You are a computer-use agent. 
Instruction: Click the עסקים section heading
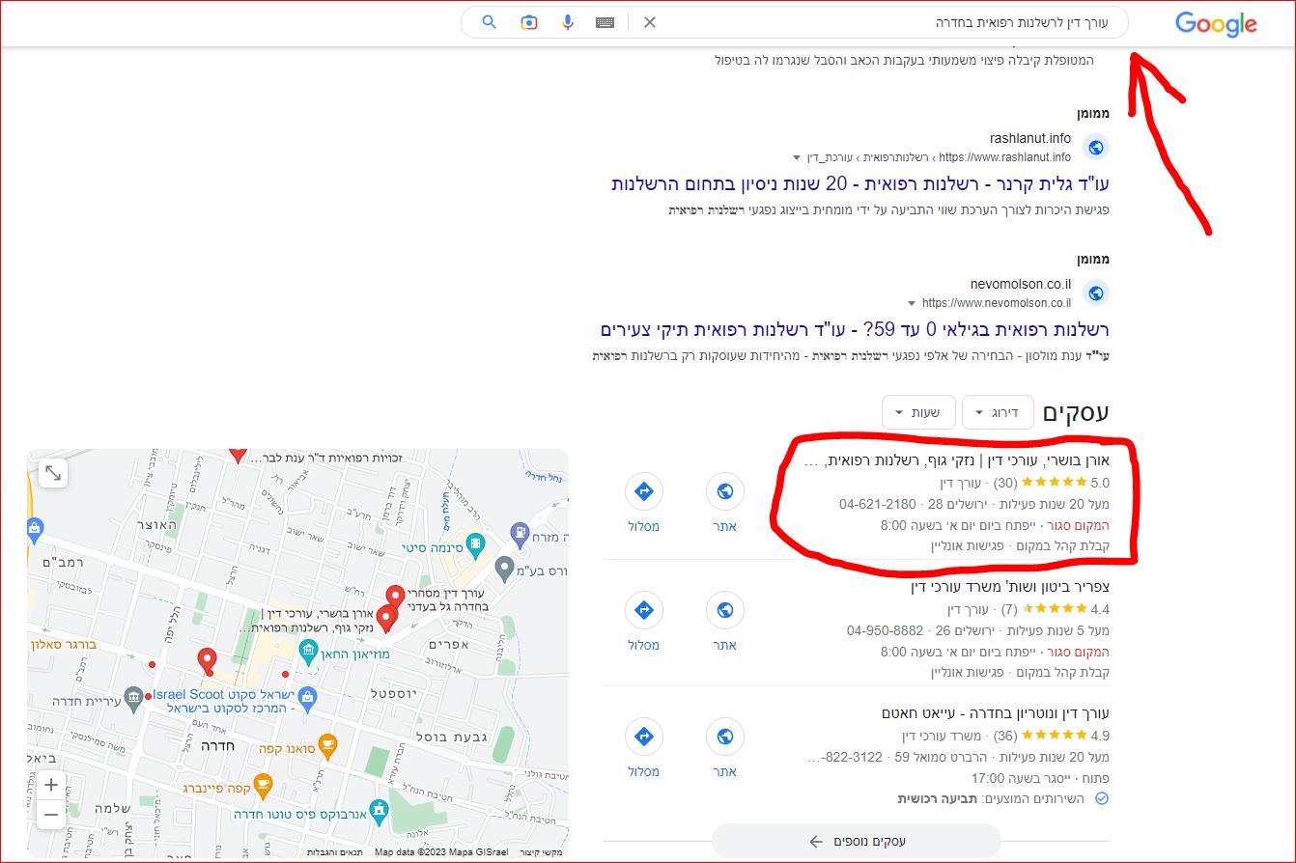tap(1076, 412)
